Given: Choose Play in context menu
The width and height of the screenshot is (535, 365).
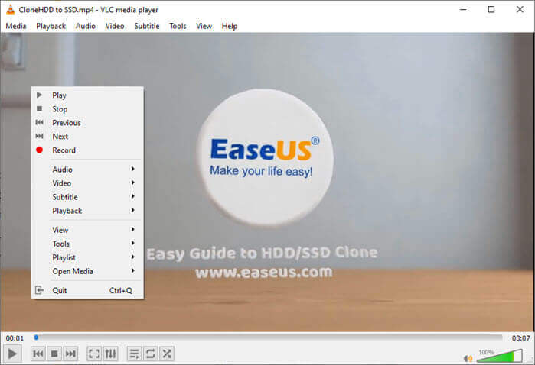Looking at the screenshot, I should point(87,95).
